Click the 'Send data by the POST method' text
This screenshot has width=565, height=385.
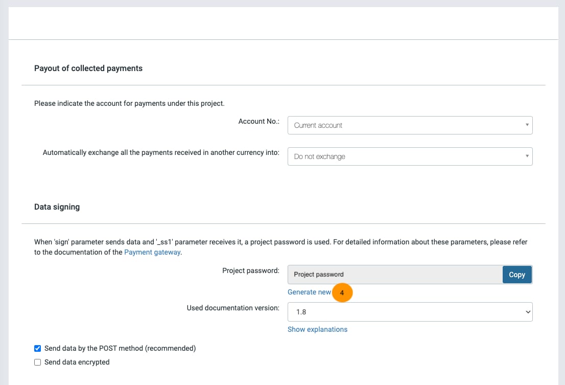click(120, 348)
